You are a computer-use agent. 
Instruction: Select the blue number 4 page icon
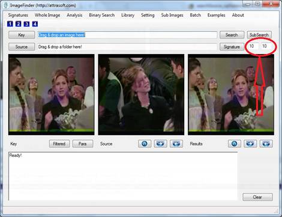35,24
